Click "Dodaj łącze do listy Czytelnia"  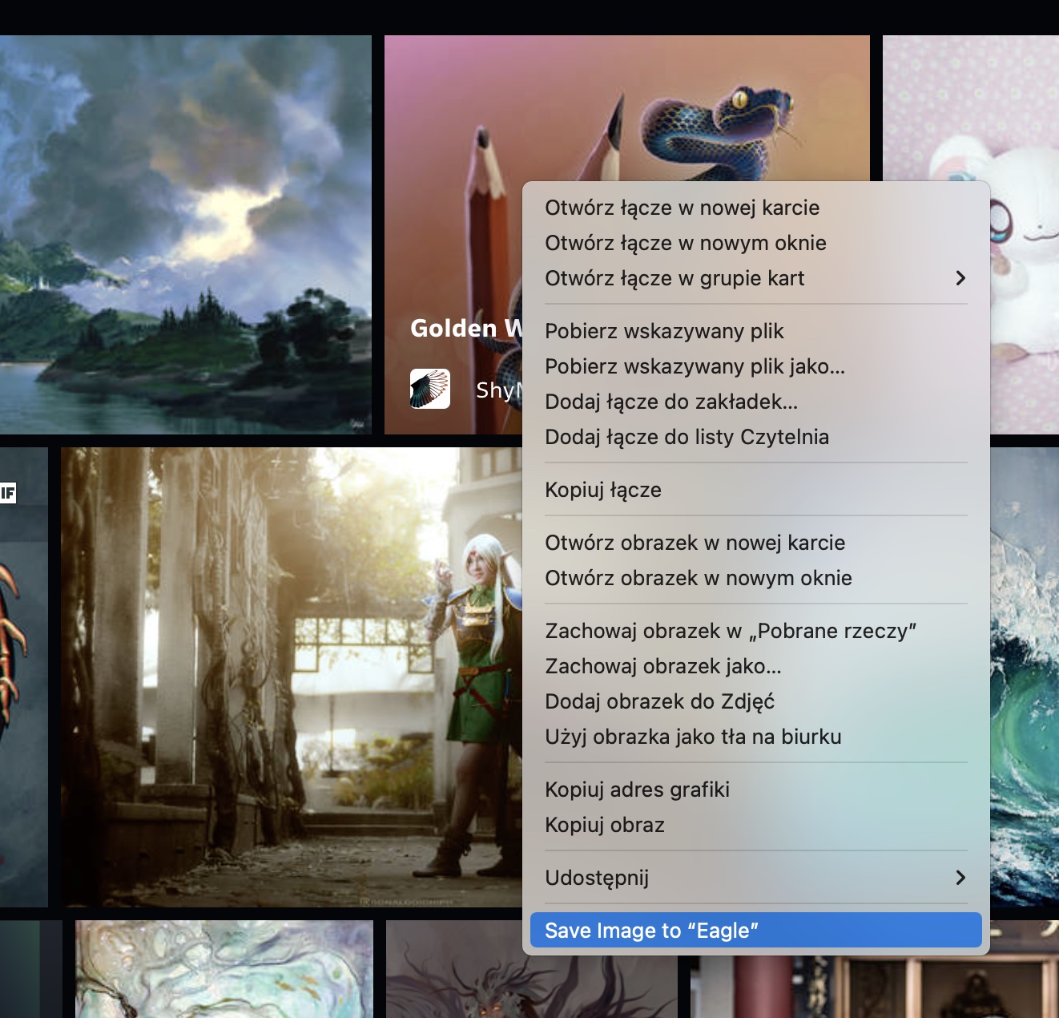[x=755, y=437]
